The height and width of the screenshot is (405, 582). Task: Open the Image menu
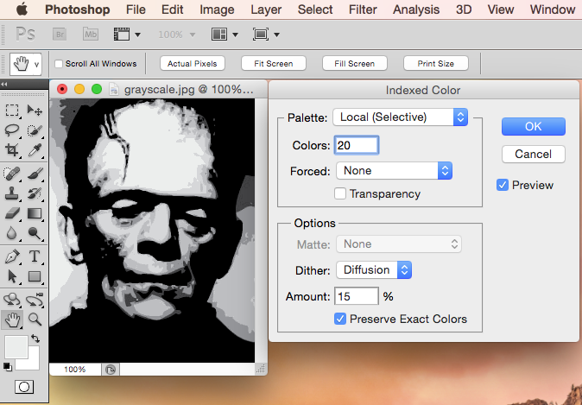217,9
